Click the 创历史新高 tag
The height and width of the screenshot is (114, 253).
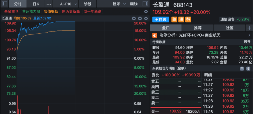point(71,12)
